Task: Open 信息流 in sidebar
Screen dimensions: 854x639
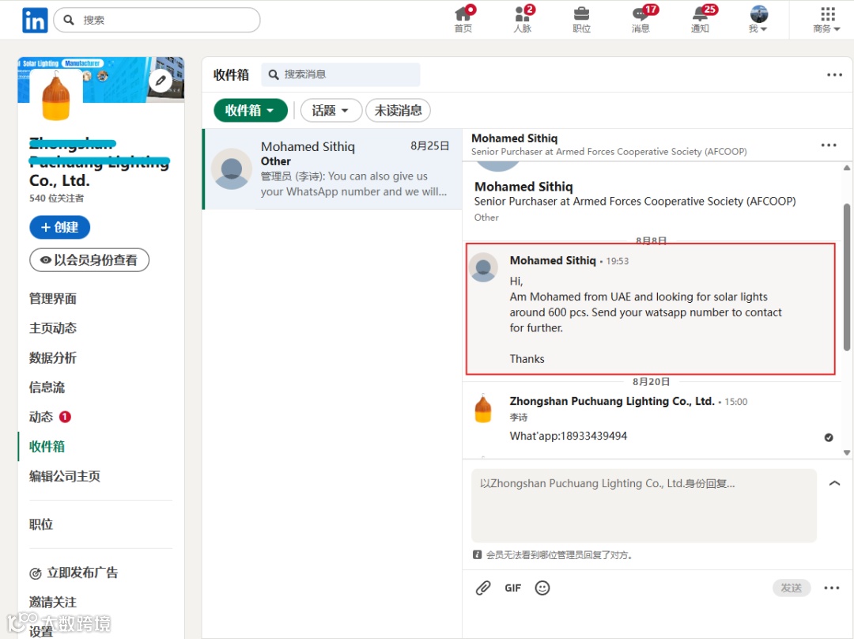Action: [x=47, y=388]
